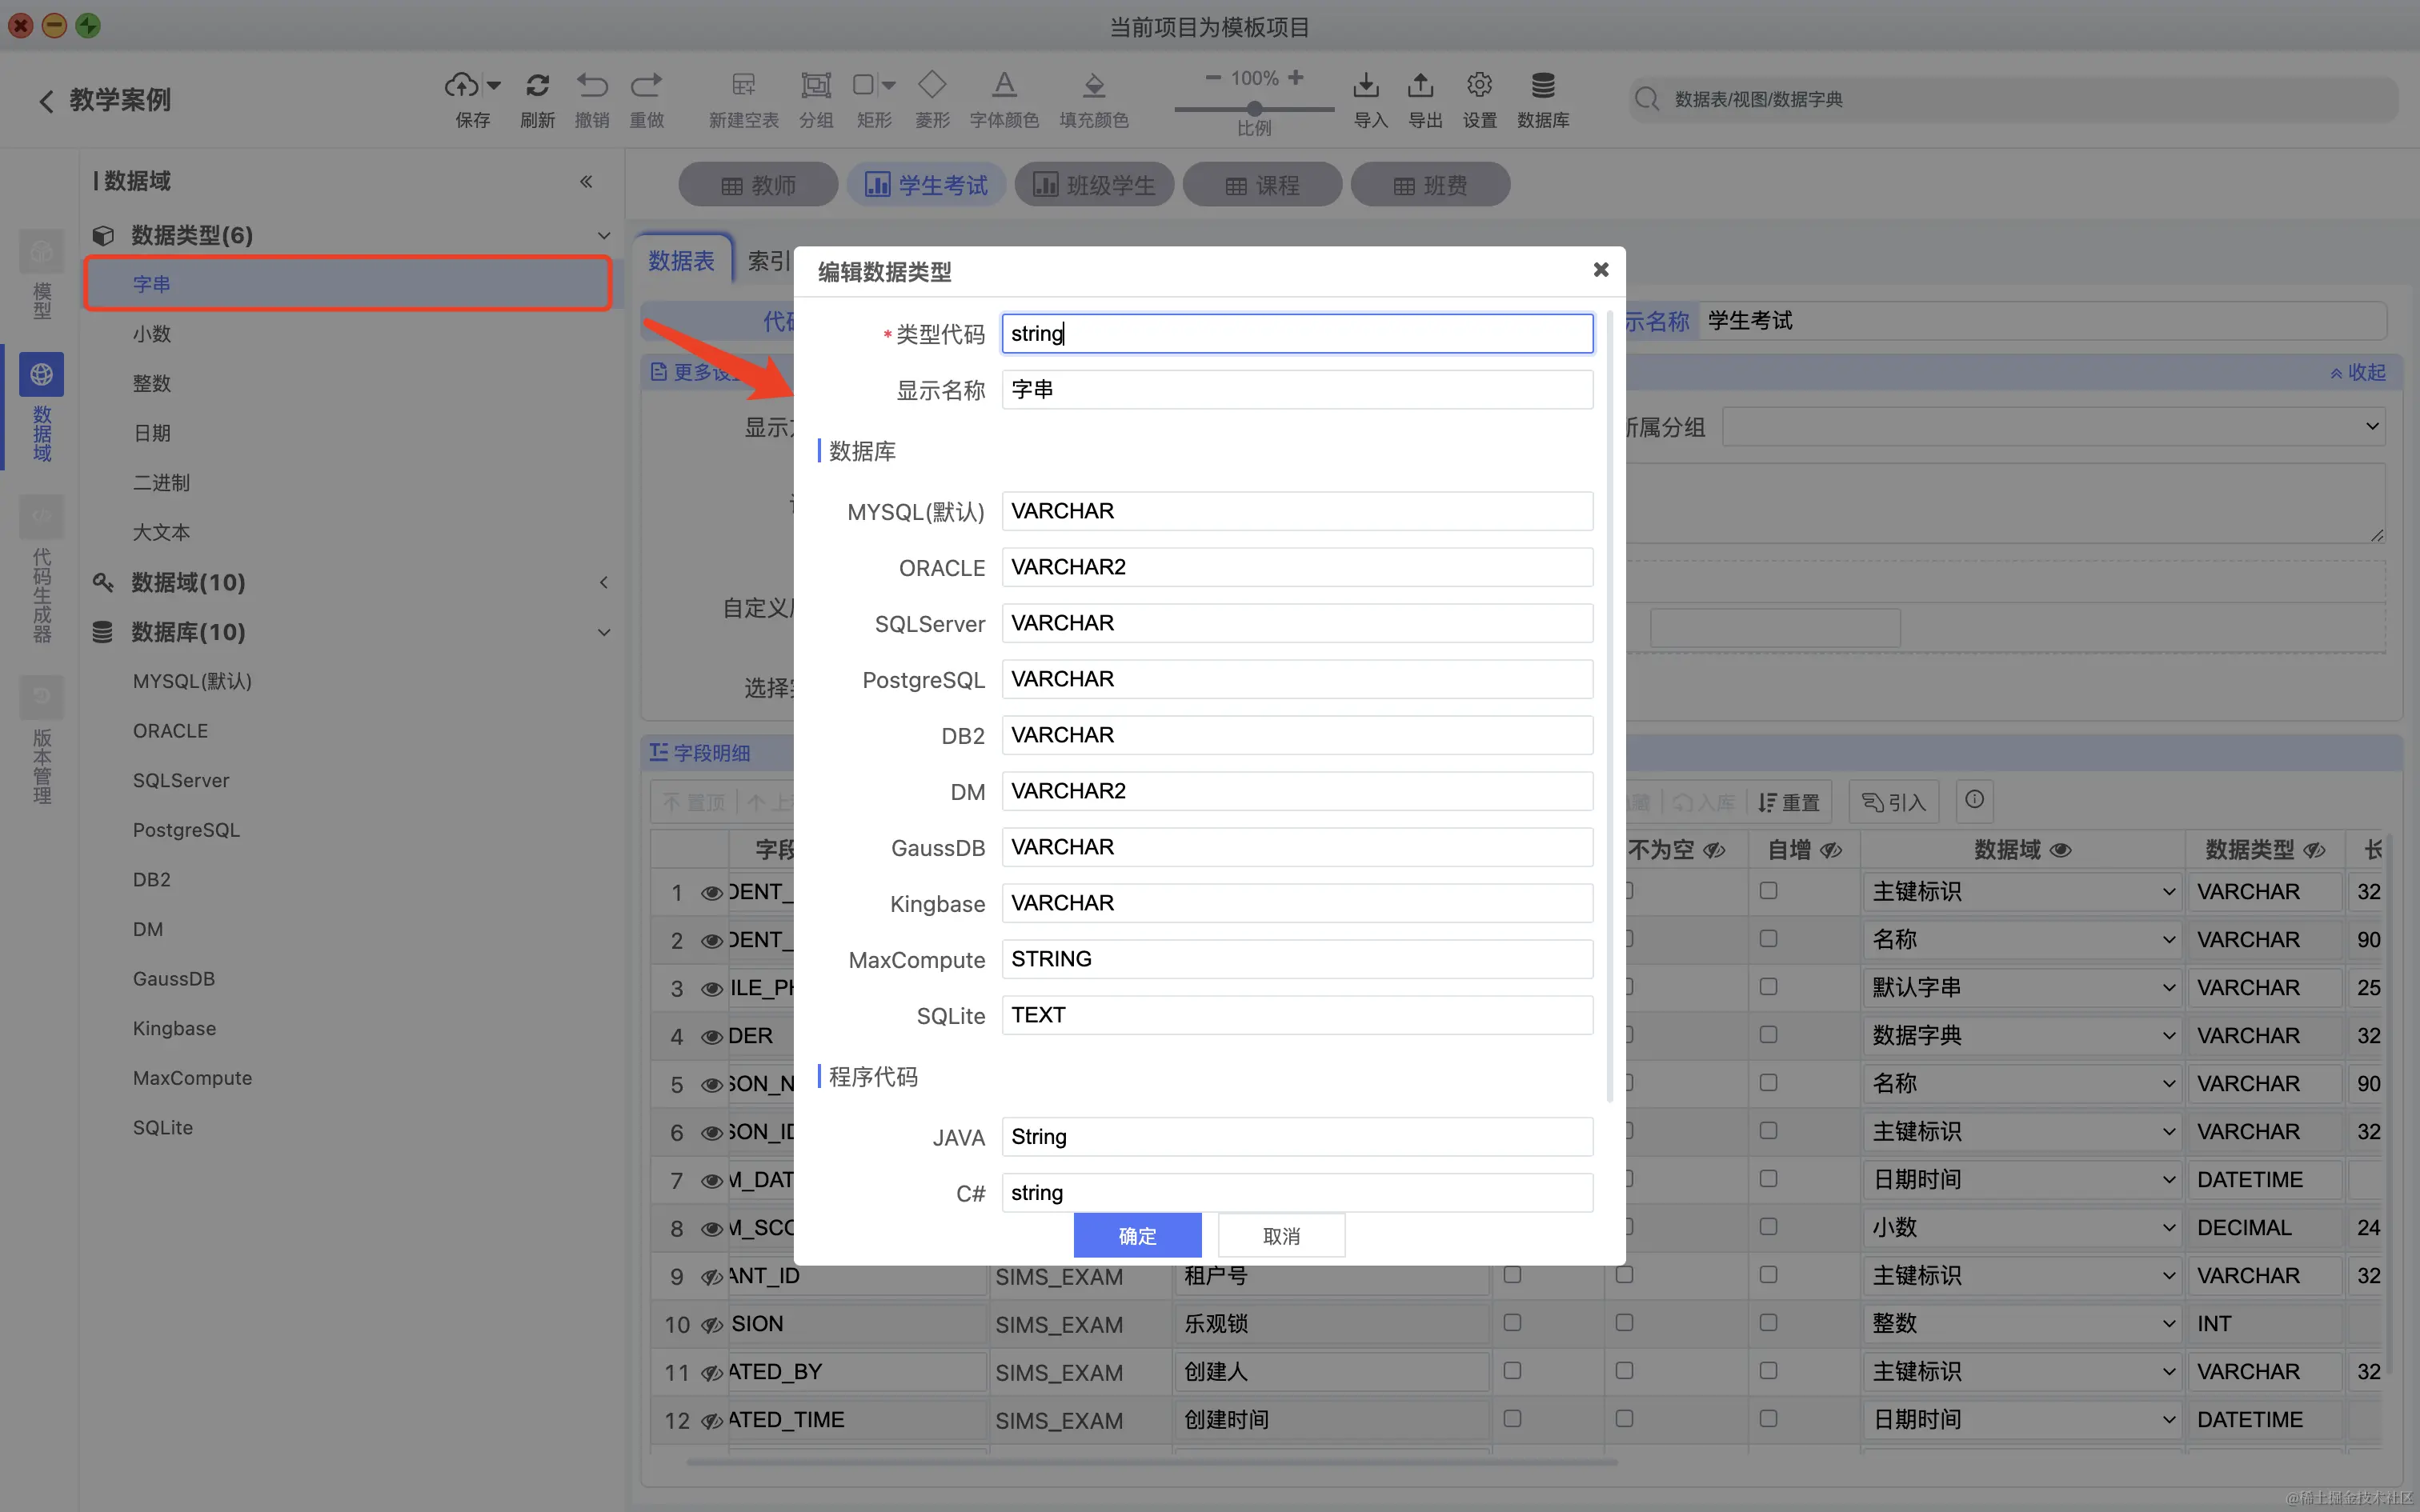Collapse the left panel with double-chevron icon
This screenshot has height=1512, width=2420.
[586, 181]
